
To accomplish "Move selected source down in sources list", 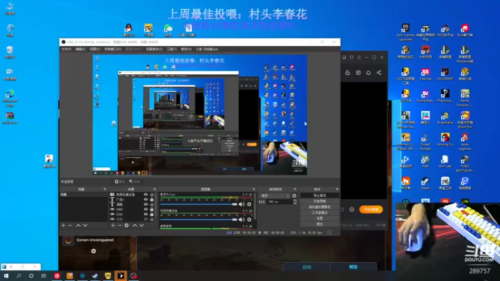I will [x=142, y=225].
